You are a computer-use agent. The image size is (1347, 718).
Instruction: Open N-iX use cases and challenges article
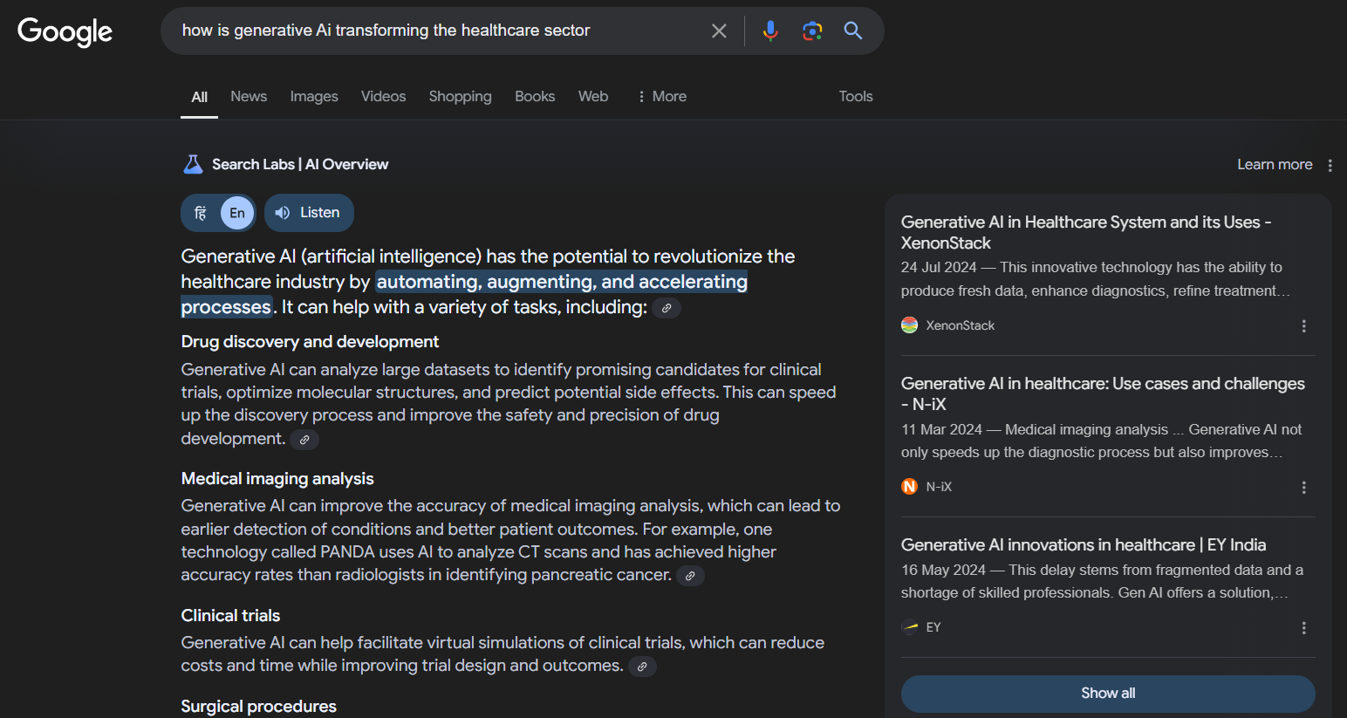pos(1103,394)
